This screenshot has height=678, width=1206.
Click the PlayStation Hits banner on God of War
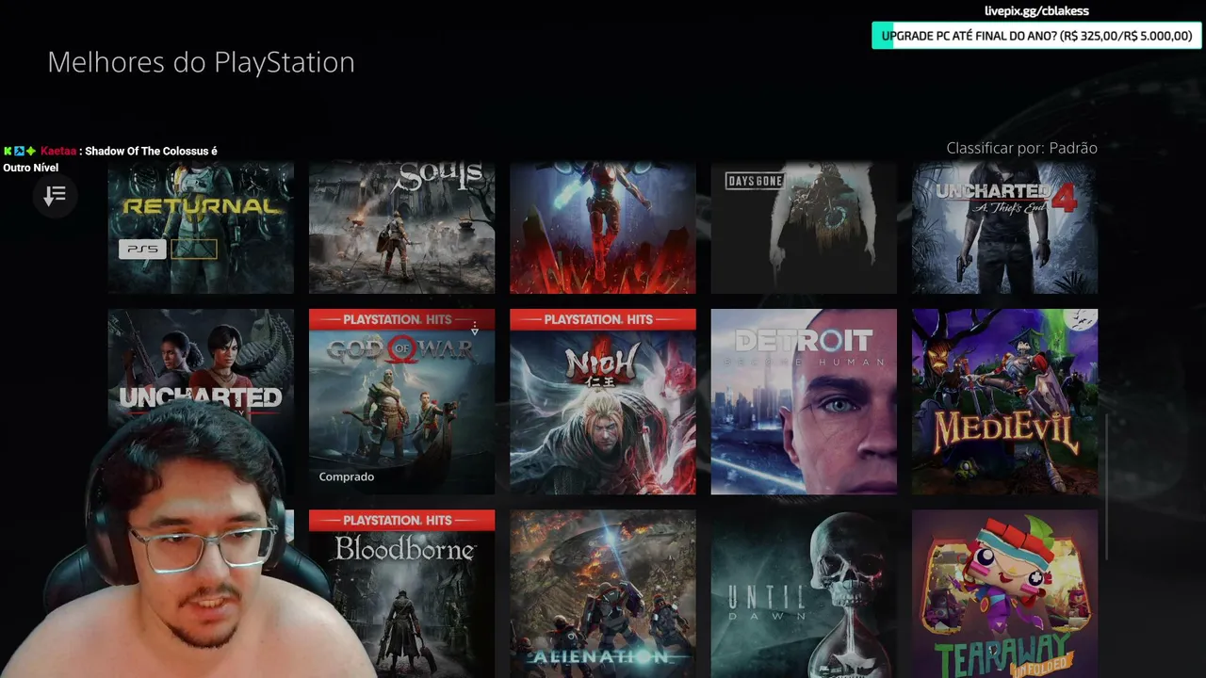[x=401, y=319]
